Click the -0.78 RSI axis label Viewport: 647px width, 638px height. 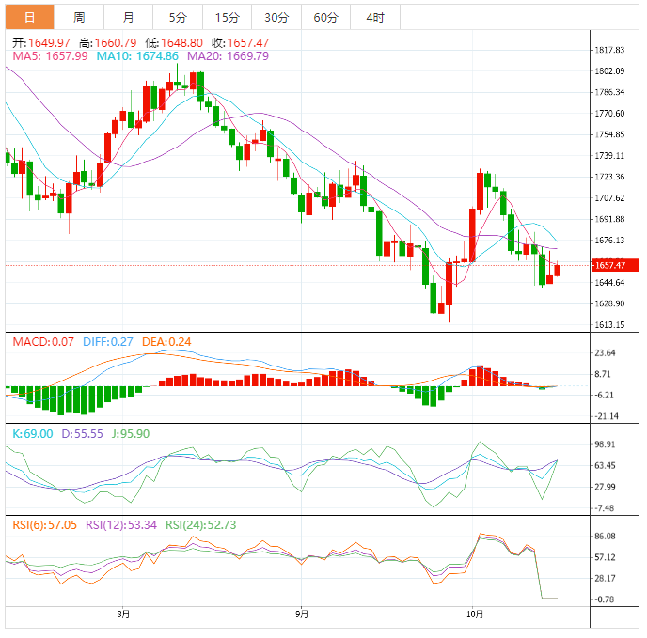point(605,599)
